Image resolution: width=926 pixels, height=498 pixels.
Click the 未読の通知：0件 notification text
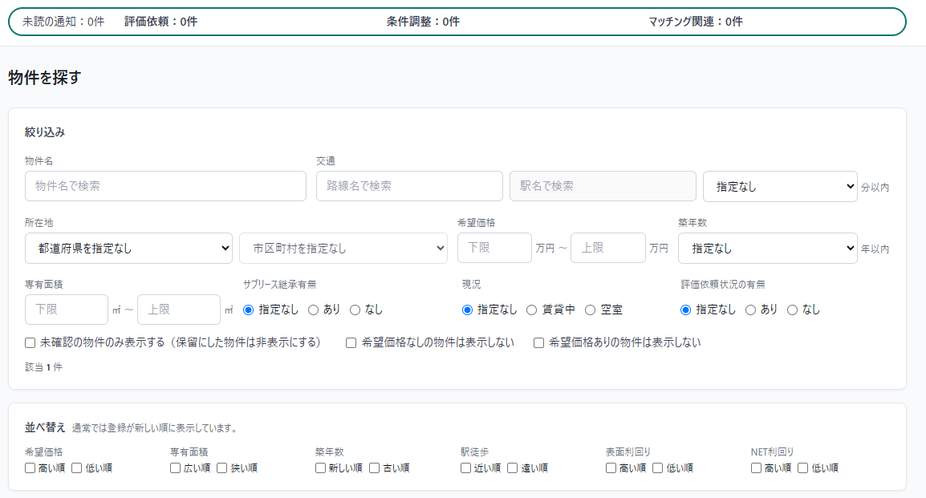coord(63,22)
